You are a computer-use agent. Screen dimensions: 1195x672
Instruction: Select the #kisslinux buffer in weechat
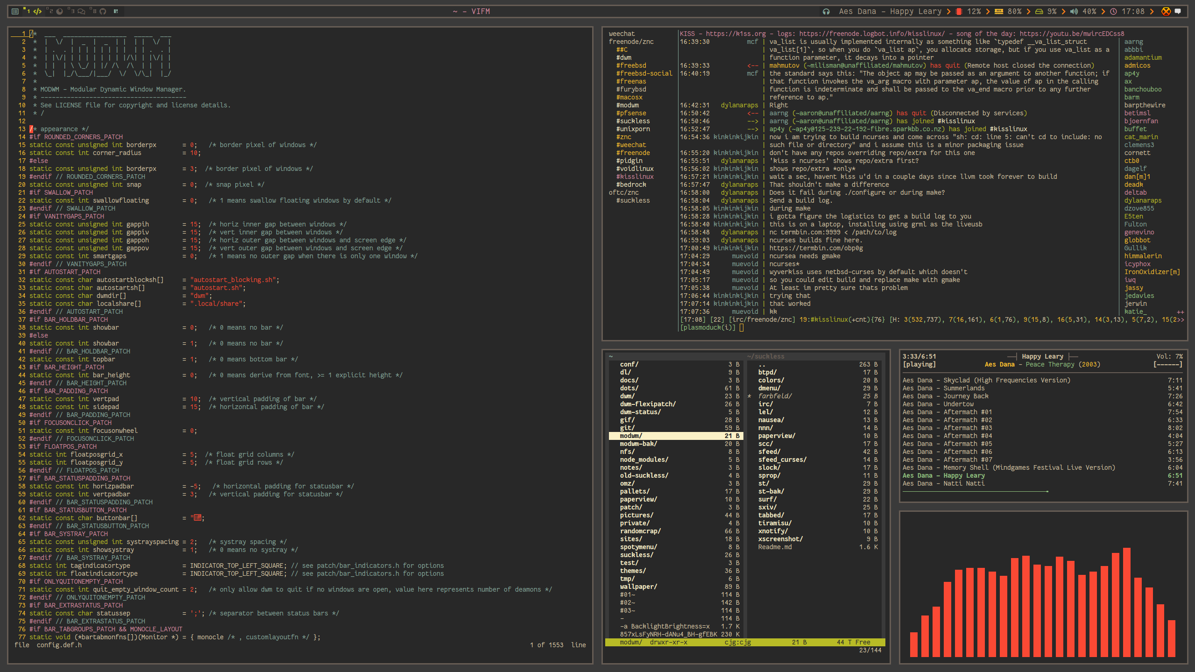point(635,177)
